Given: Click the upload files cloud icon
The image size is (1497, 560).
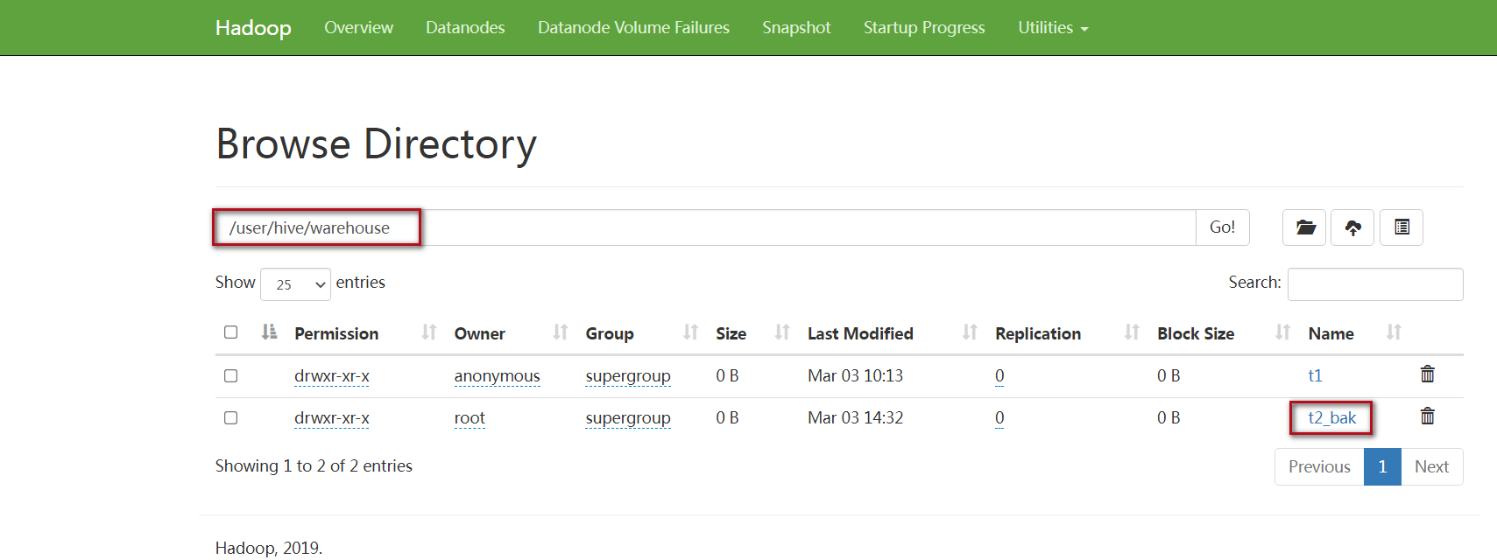Looking at the screenshot, I should (x=1353, y=227).
